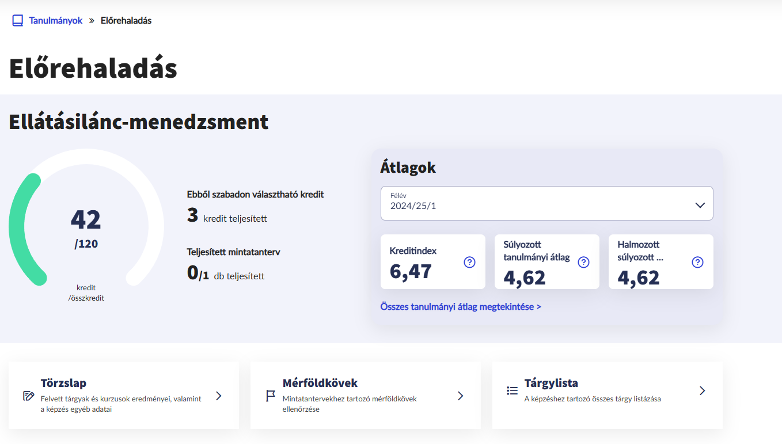Click the book icon in the breadcrumb
The image size is (782, 444).
click(x=17, y=21)
